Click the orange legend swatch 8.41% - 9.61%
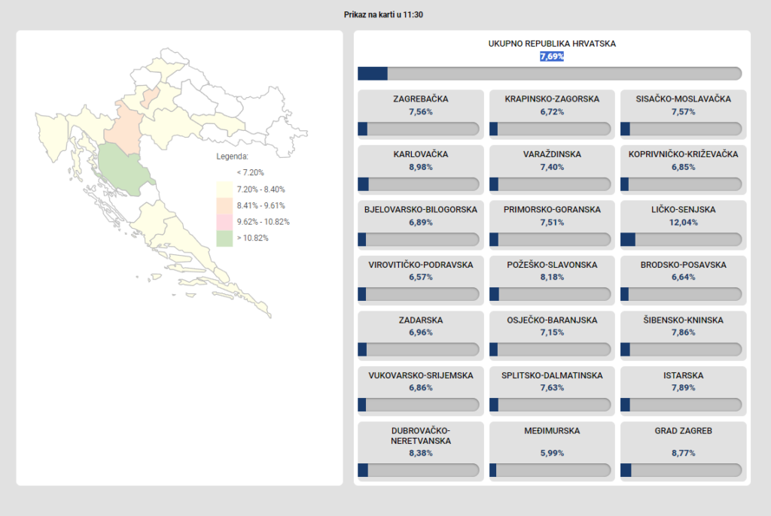The width and height of the screenshot is (771, 516). click(x=224, y=205)
